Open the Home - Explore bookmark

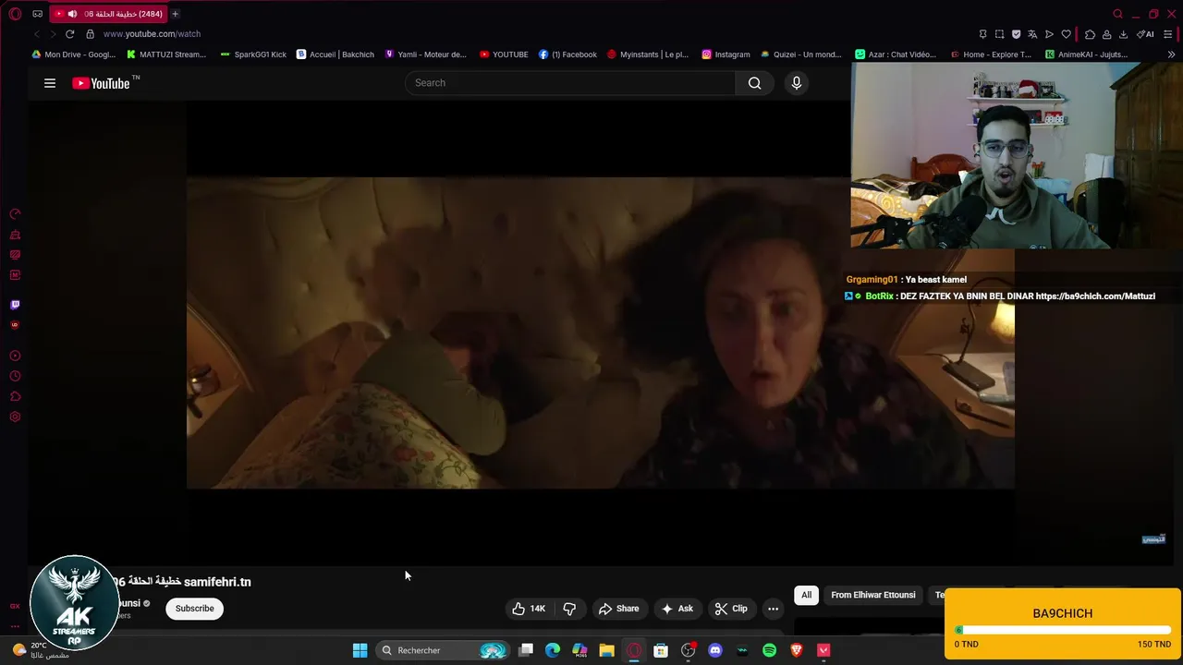point(991,54)
